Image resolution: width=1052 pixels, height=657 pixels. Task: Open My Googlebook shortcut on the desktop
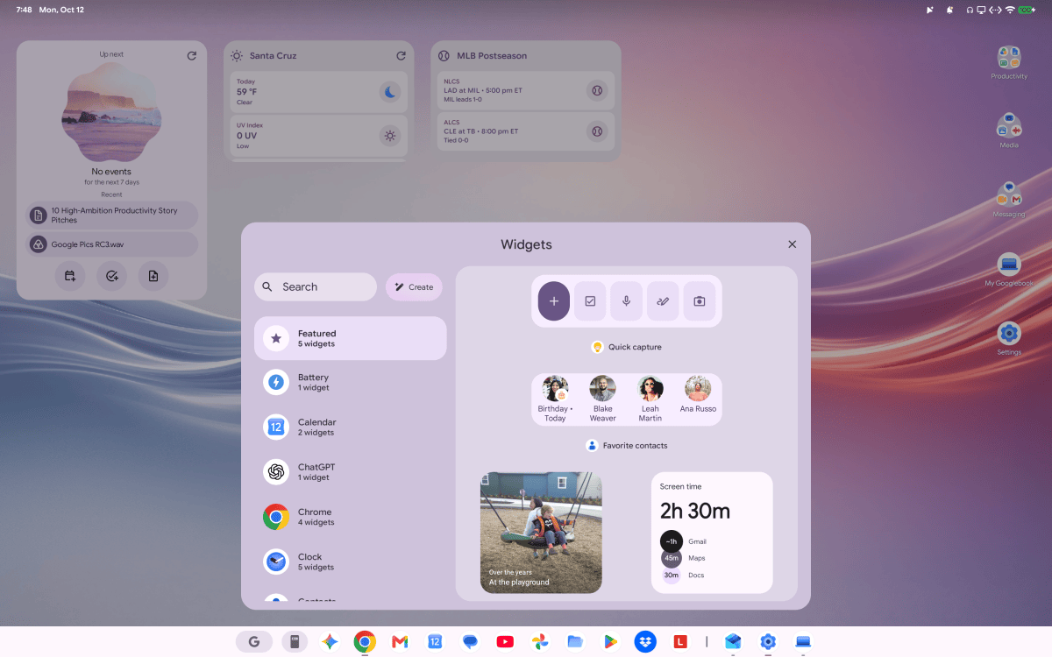1009,270
